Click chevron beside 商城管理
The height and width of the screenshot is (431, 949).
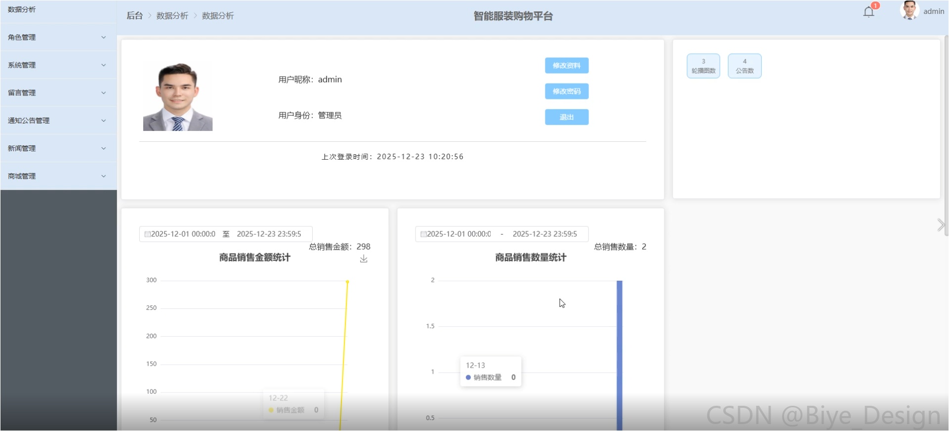pyautogui.click(x=103, y=175)
